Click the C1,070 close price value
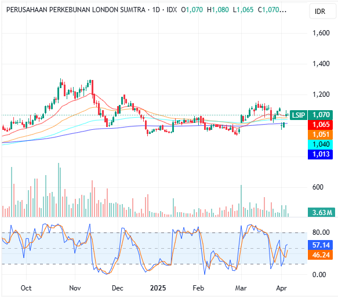Screen dimensions: 338x298 pos(272,10)
